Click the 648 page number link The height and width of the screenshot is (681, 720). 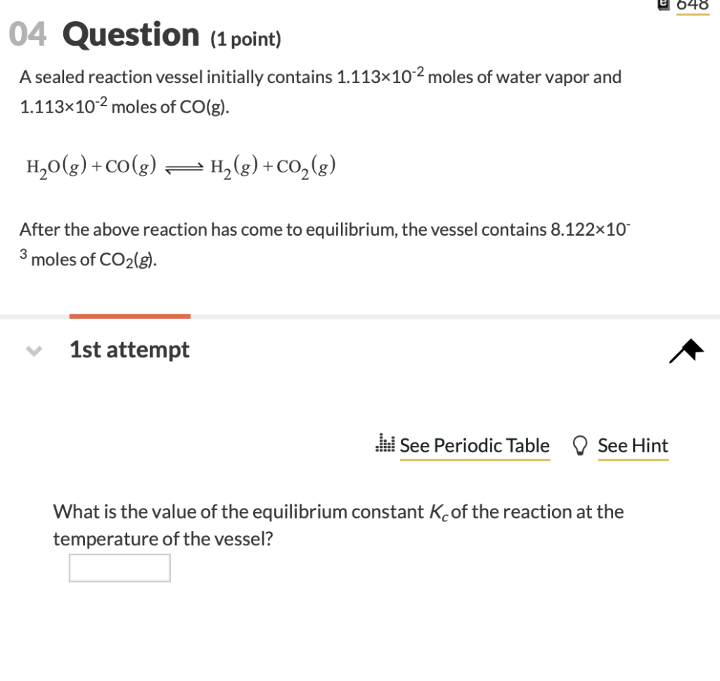tap(692, 5)
